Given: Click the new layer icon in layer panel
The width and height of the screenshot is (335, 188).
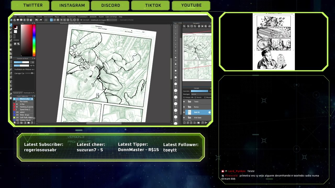Looking at the screenshot, I should pos(185,122).
